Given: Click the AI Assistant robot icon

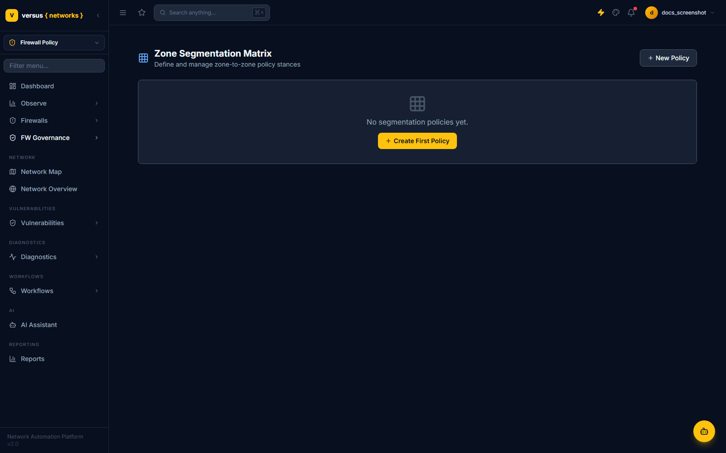Looking at the screenshot, I should 13,325.
